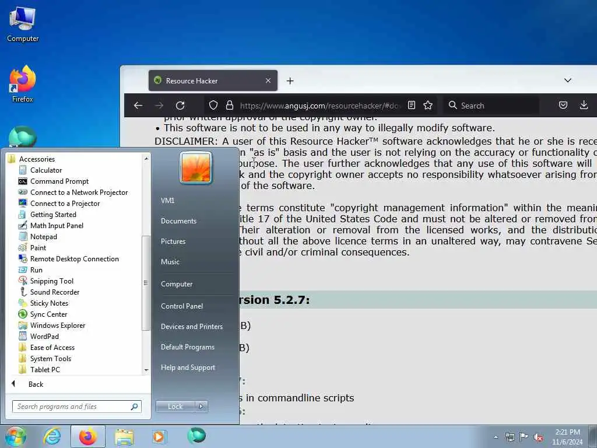This screenshot has height=448, width=597.
Task: Click Back in Start menu
Action: click(36, 384)
